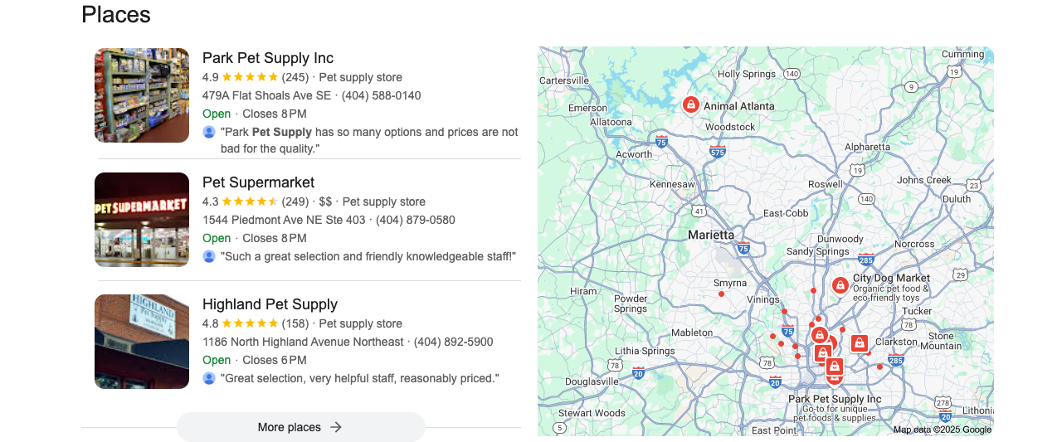The width and height of the screenshot is (1062, 442).
Task: Click the Map data ©2025 Google attribution
Action: (x=942, y=430)
